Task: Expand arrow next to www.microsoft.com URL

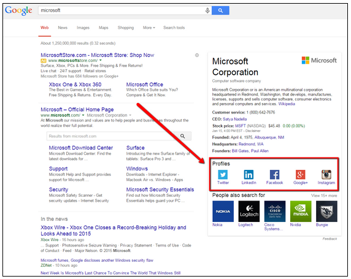Action: point(83,115)
